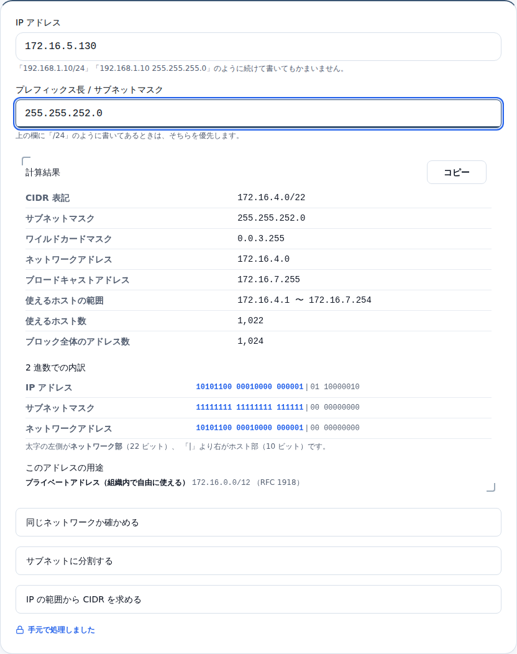Click the ネットワークアドレス value 172.16.4.0
The height and width of the screenshot is (654, 517).
point(263,259)
